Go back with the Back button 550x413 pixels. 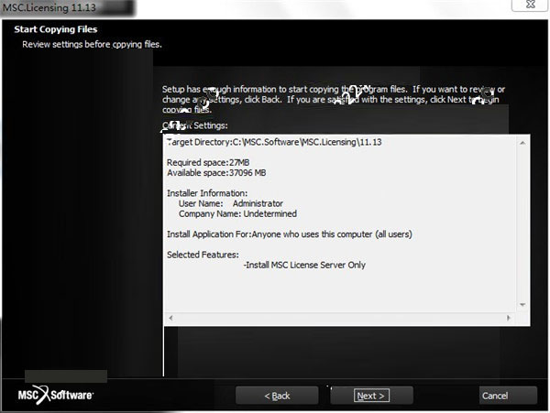pyautogui.click(x=277, y=396)
